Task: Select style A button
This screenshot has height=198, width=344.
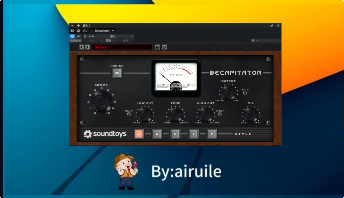Action: (139, 134)
